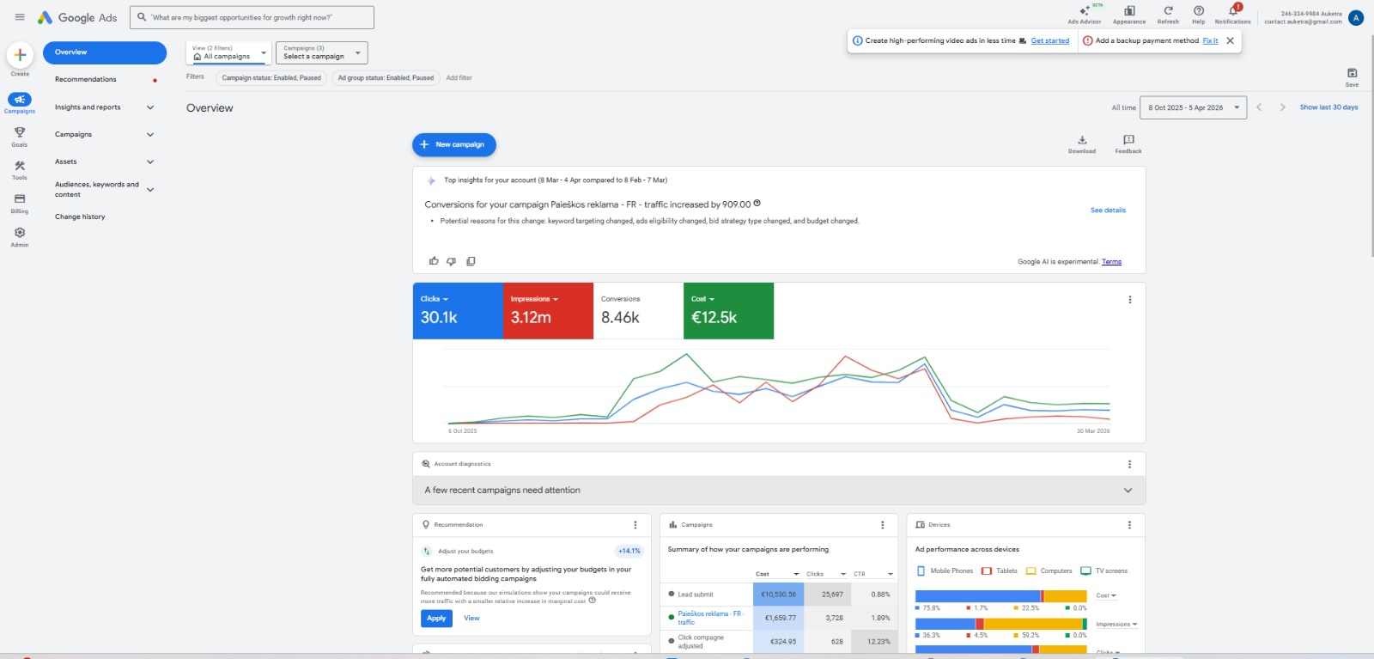The image size is (1374, 659).
Task: Open Recommendation card options menu
Action: [x=635, y=525]
